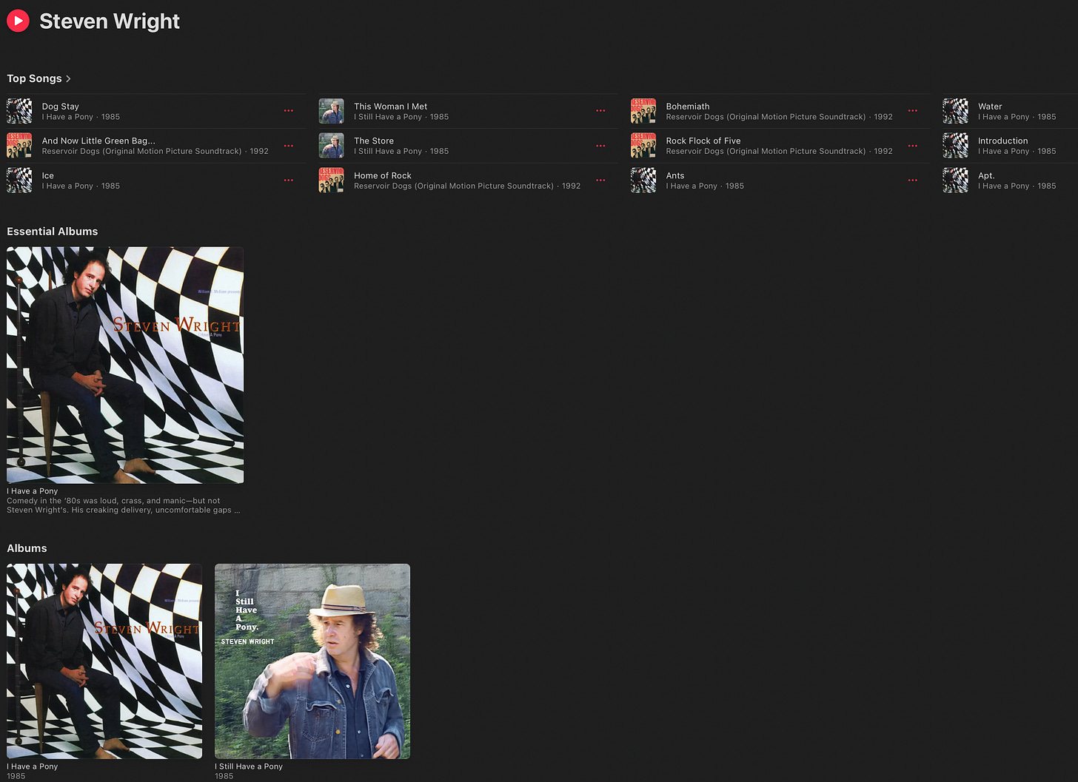Open more options for This Woman I Met

click(600, 111)
